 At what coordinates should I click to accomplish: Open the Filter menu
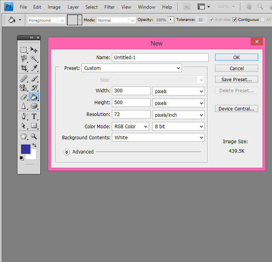110,7
